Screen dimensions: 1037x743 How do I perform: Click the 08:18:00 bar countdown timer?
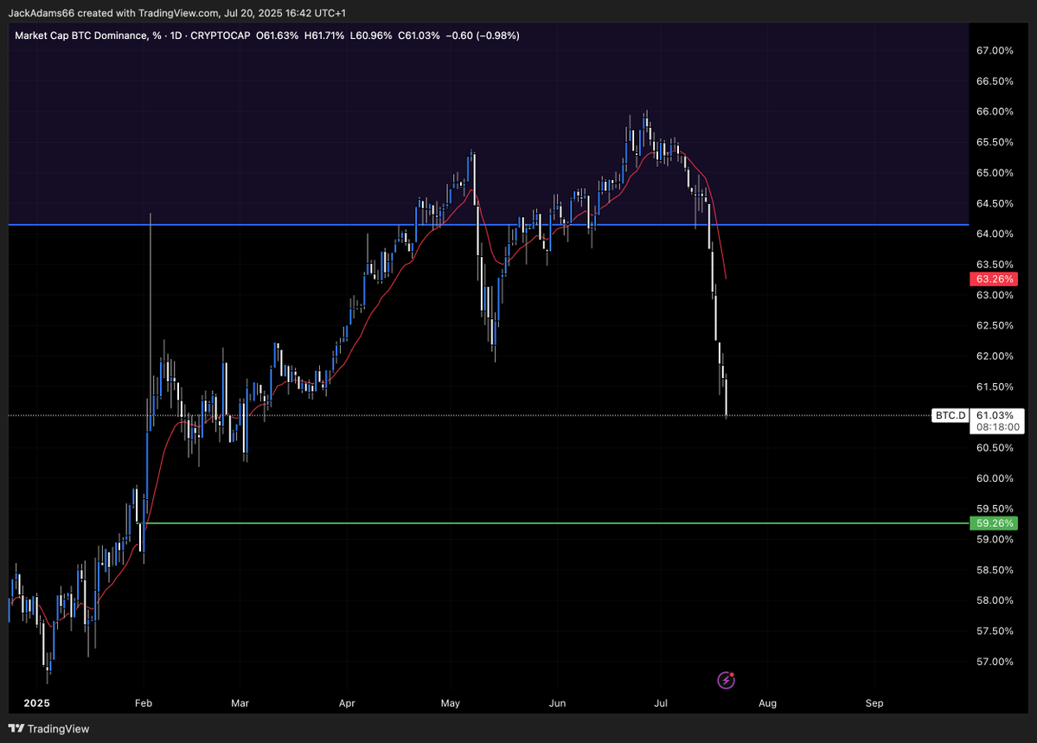click(x=998, y=427)
